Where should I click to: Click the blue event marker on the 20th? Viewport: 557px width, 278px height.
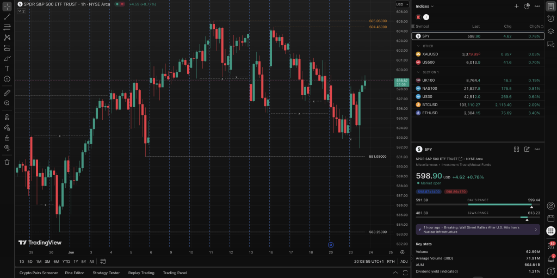click(331, 245)
